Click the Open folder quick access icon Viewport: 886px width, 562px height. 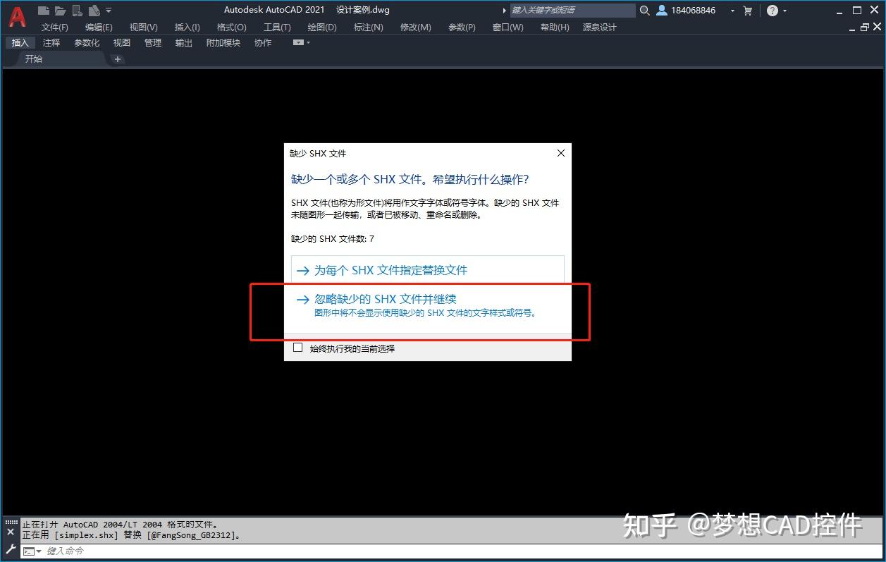pos(60,11)
